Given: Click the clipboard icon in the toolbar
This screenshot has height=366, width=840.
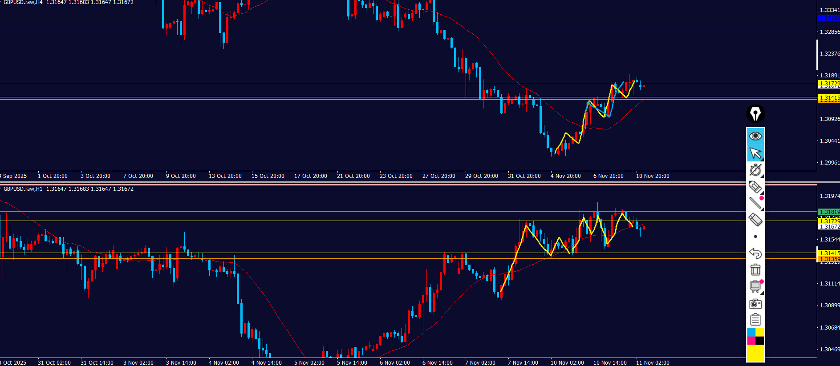Looking at the screenshot, I should (755, 320).
